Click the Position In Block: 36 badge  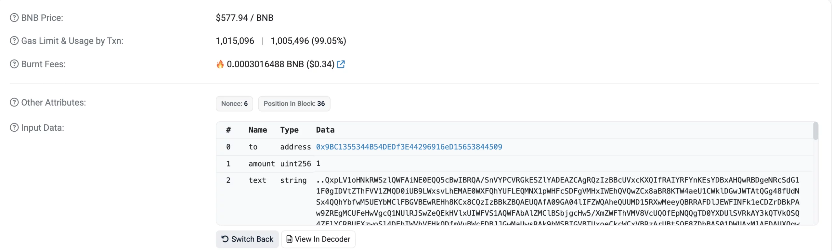[x=294, y=104]
